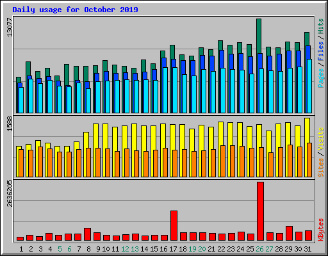Click the 1588 visits axis value
This screenshot has width=328, height=256.
(x=10, y=124)
